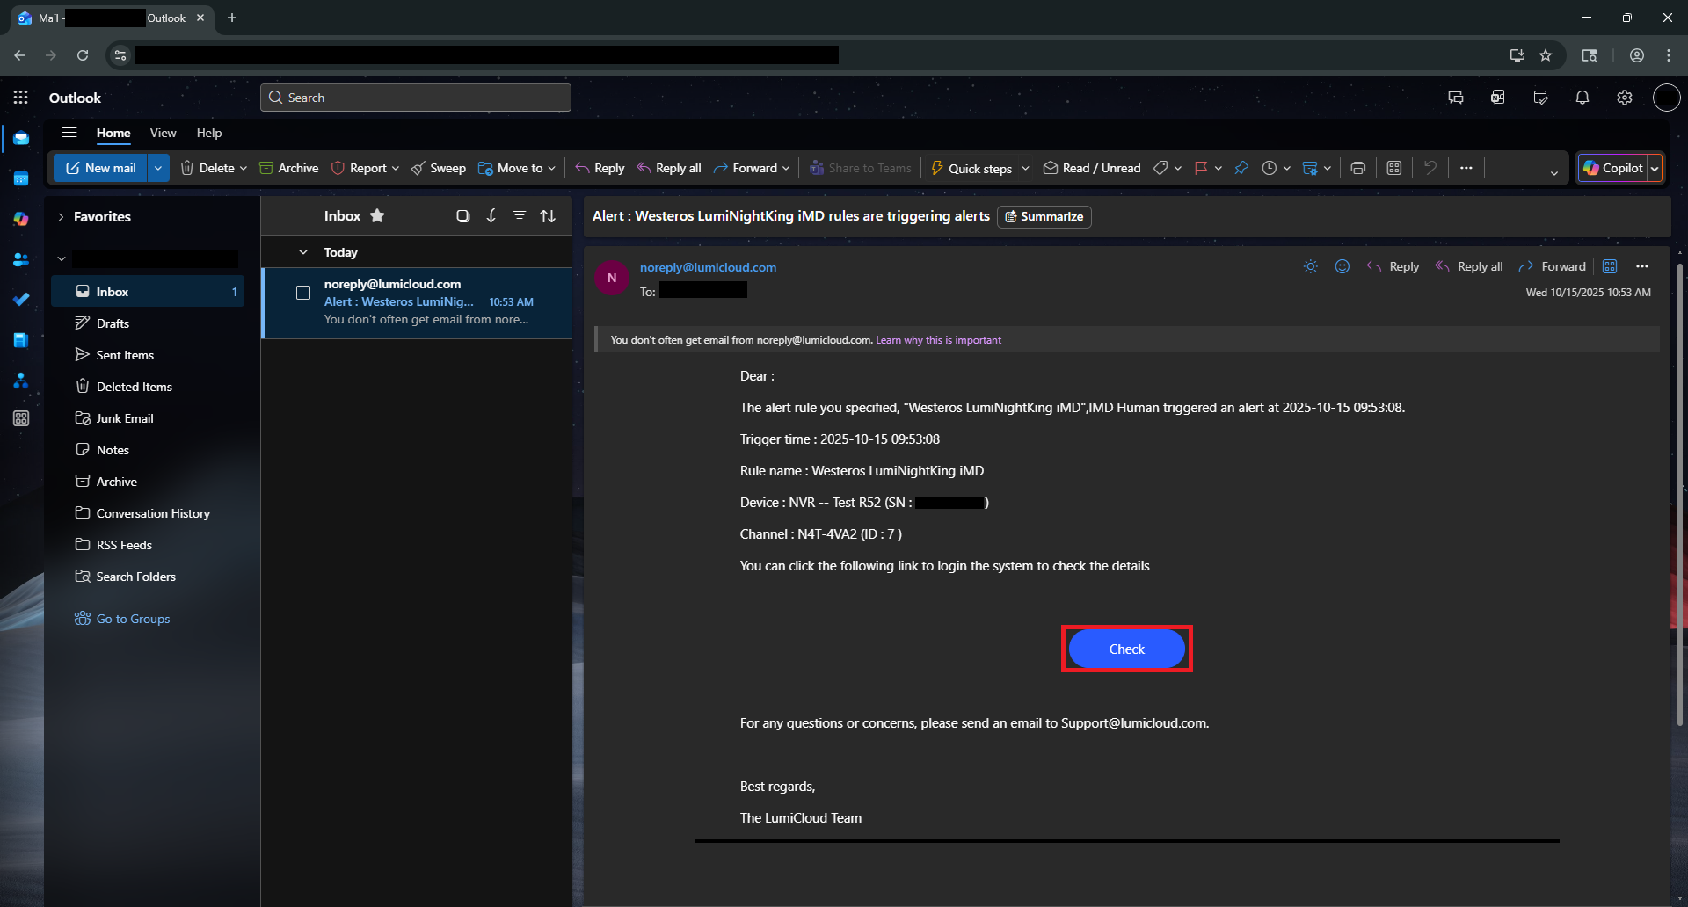Screen dimensions: 1688x907
Task: Open the View tab
Action: click(x=163, y=133)
